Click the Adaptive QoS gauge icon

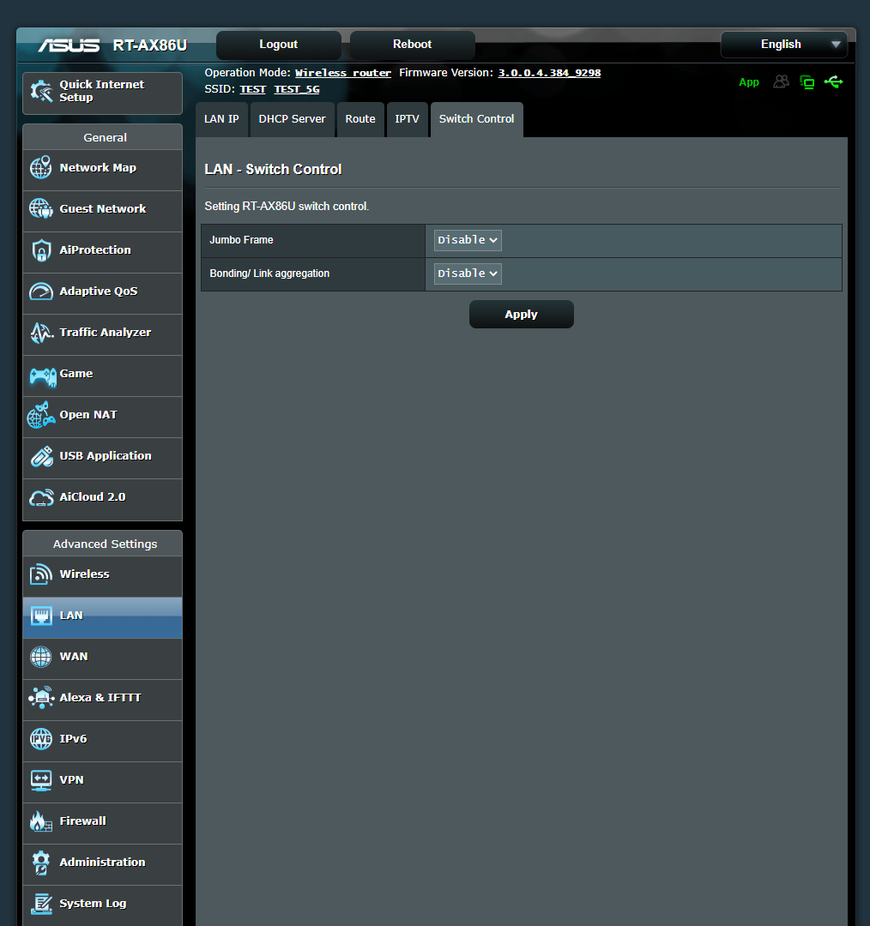41,292
